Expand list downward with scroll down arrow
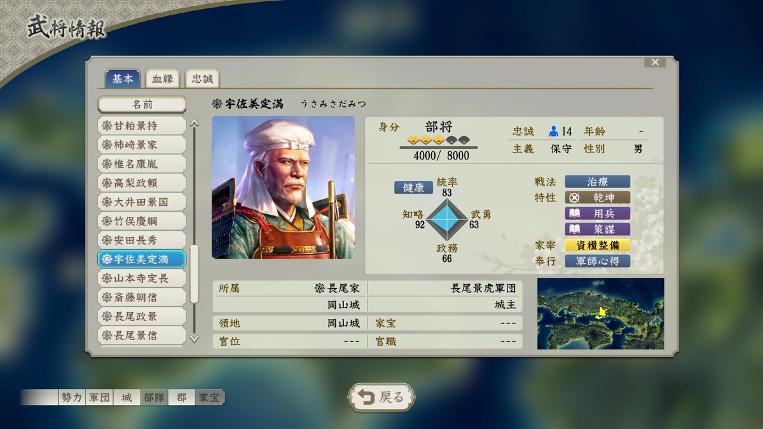Screen dimensions: 763x429 point(195,339)
